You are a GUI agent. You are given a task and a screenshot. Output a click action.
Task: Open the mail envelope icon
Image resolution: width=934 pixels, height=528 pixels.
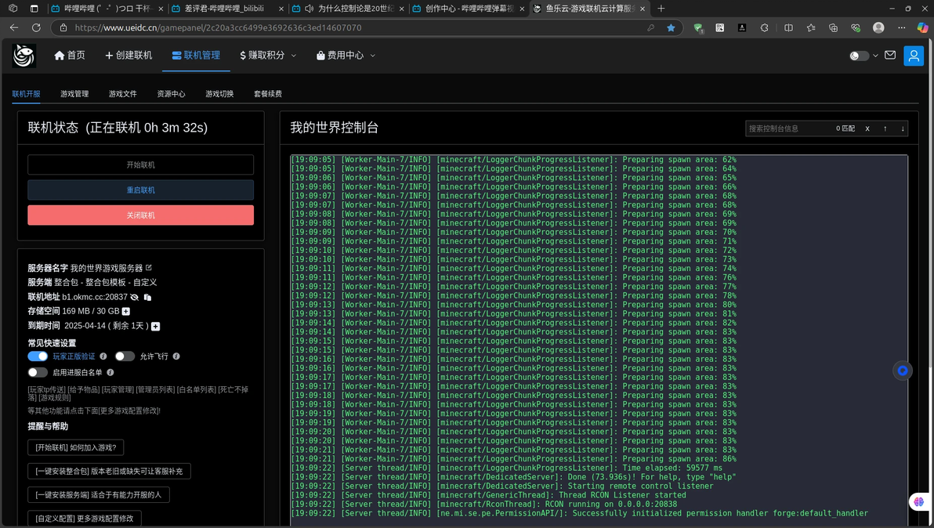pos(890,55)
